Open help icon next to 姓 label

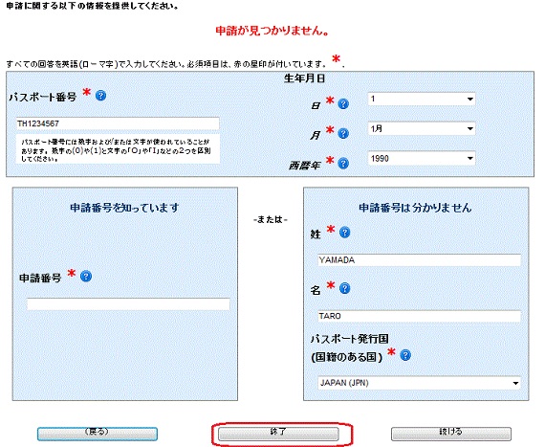(344, 232)
